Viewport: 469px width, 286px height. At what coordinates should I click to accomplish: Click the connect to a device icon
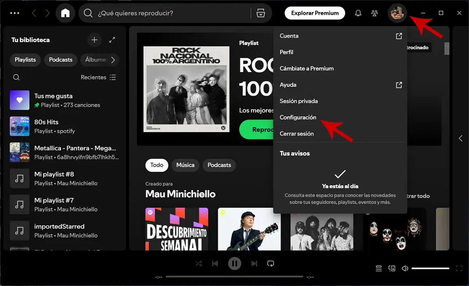(392, 268)
